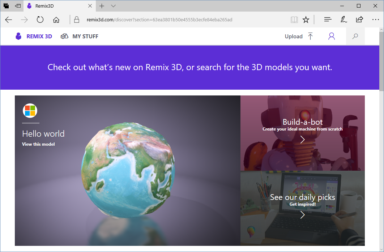Share this page icon
Image resolution: width=384 pixels, height=252 pixels.
[359, 20]
